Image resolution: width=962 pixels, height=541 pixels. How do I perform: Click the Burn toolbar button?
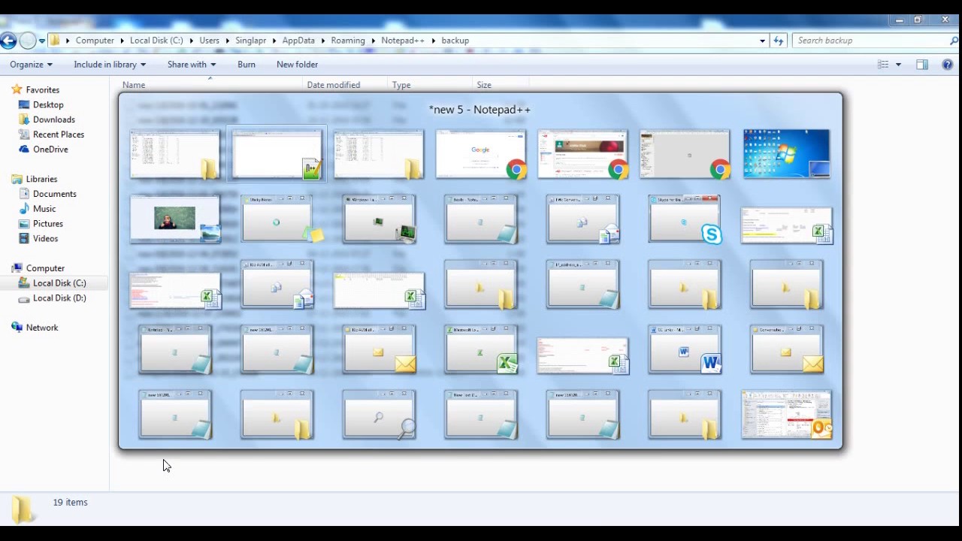tap(247, 65)
